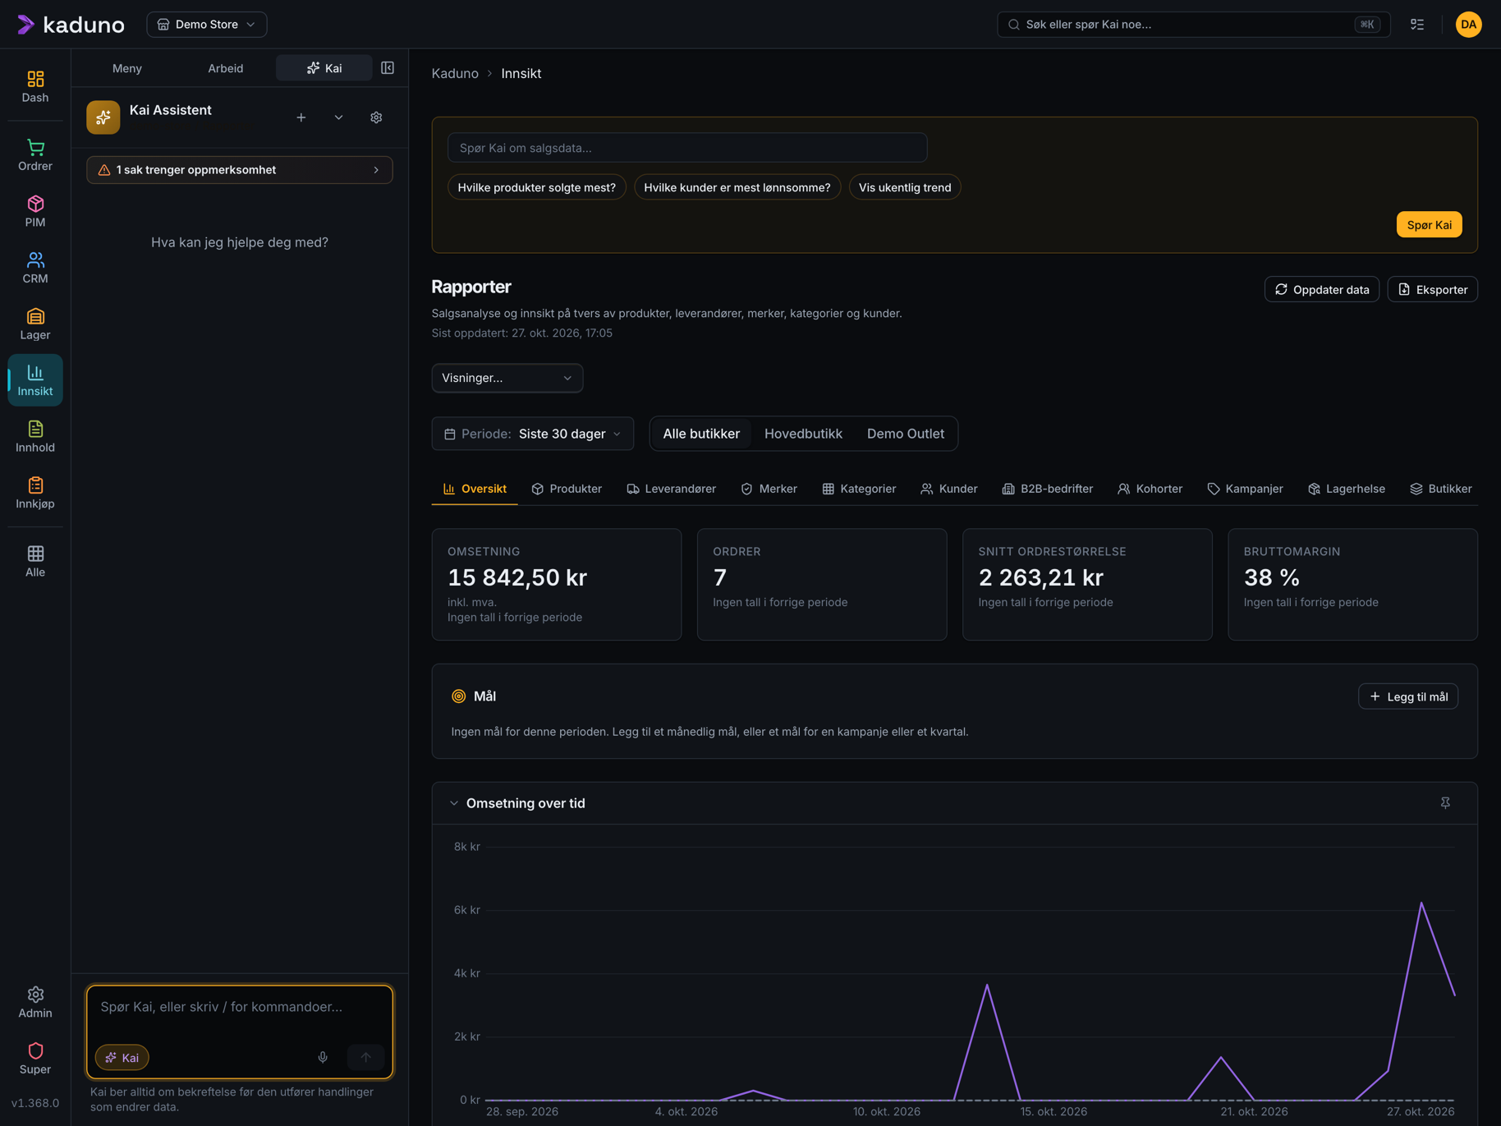Open task list icon in top bar
The image size is (1501, 1126).
coord(1417,25)
